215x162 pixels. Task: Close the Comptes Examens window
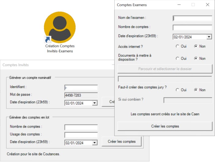pyautogui.click(x=208, y=5)
